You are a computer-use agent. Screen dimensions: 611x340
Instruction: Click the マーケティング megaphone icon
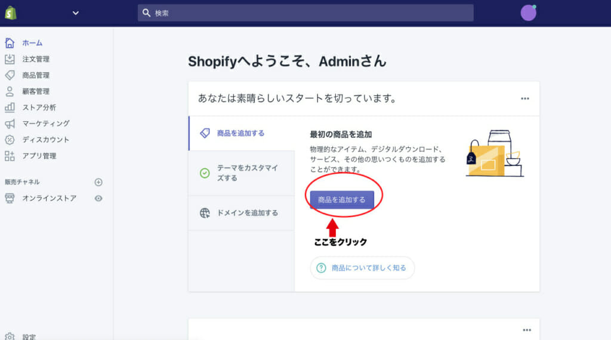(x=10, y=123)
